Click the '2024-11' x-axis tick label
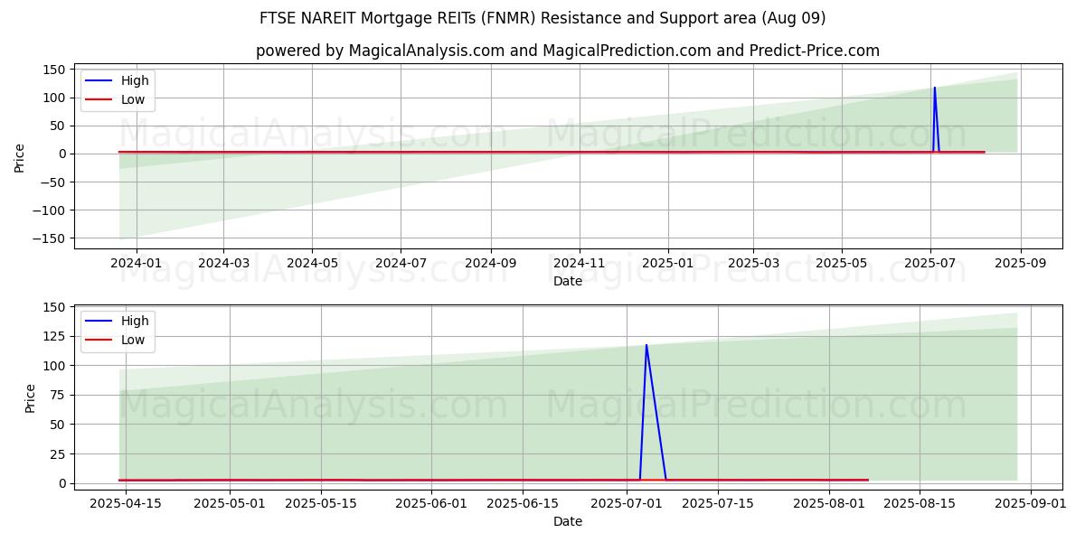 coord(580,263)
